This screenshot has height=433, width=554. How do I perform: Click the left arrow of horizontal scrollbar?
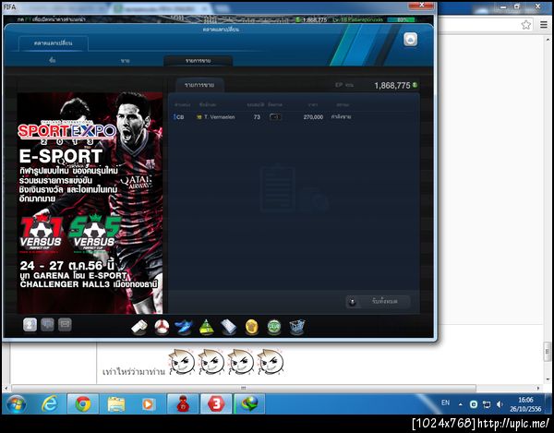(x=7, y=388)
